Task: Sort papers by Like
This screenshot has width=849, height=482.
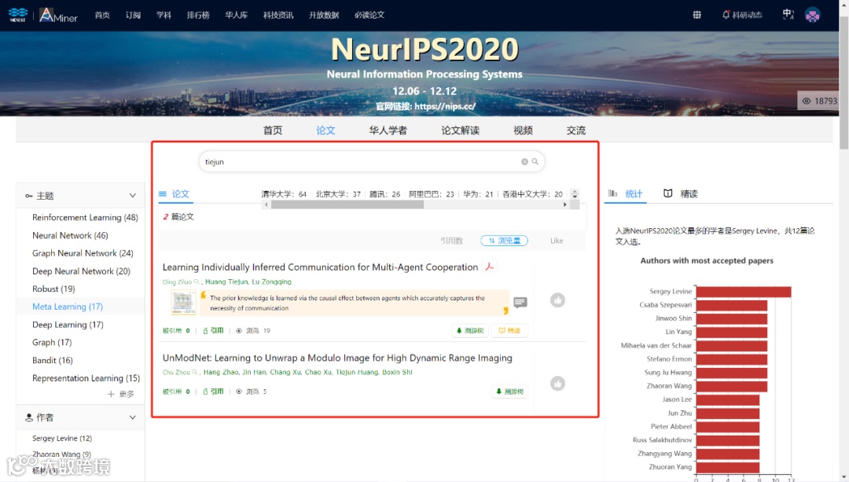Action: pyautogui.click(x=557, y=241)
